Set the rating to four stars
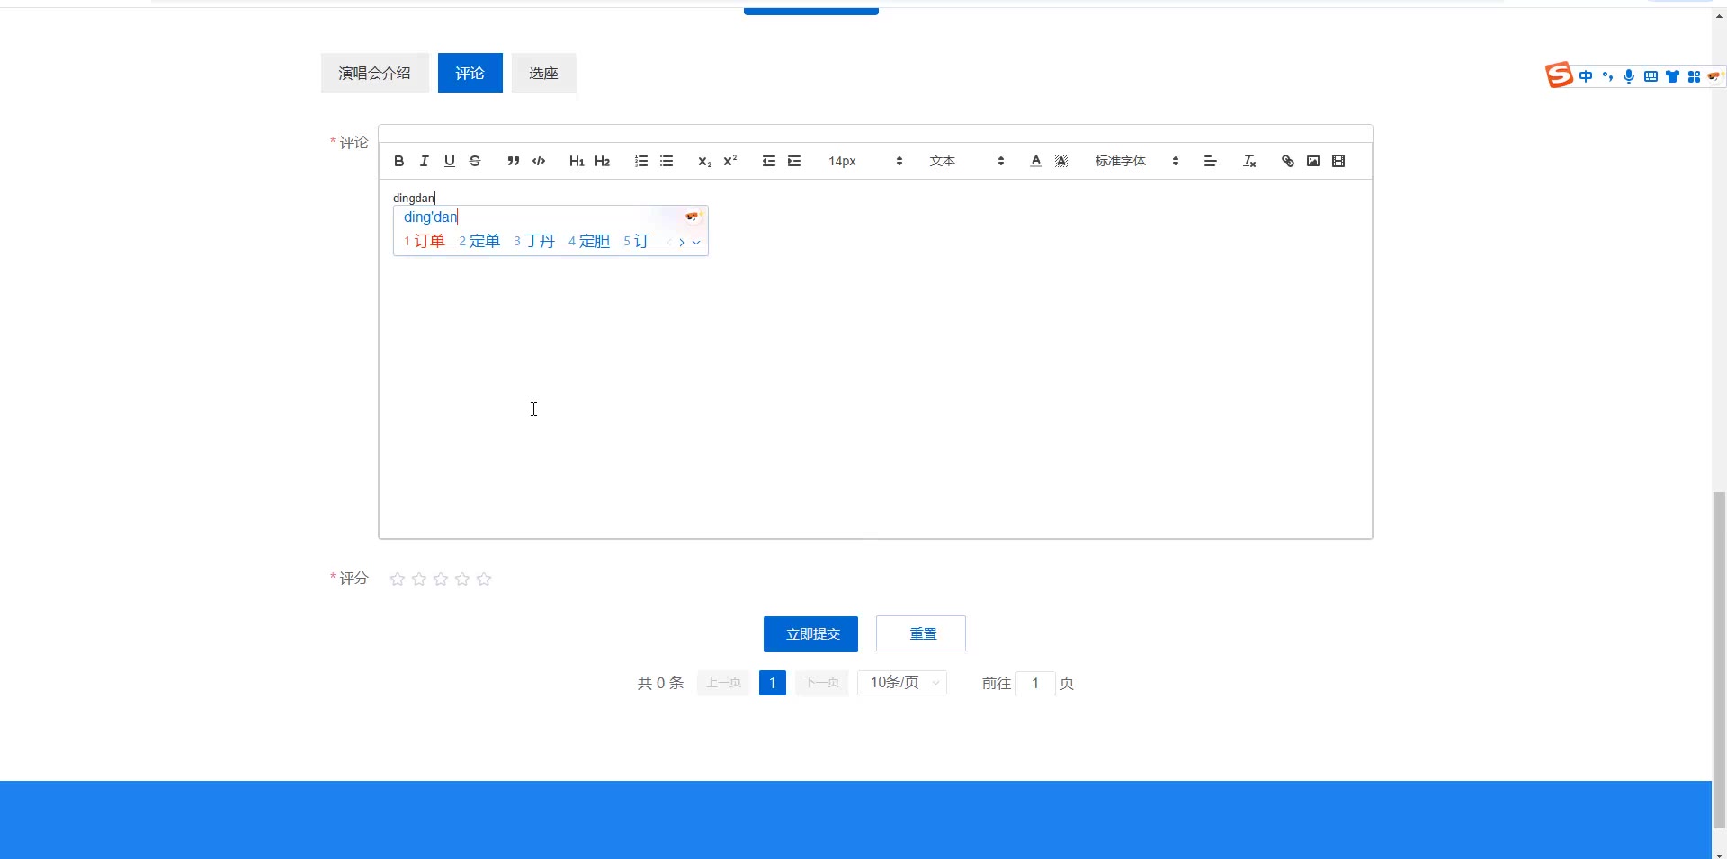The height and width of the screenshot is (859, 1727). tap(462, 579)
